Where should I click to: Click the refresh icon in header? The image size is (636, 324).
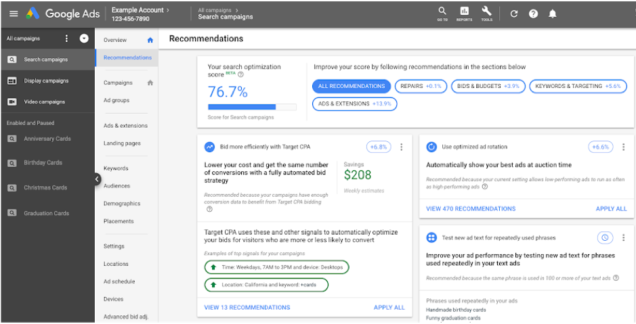(514, 14)
